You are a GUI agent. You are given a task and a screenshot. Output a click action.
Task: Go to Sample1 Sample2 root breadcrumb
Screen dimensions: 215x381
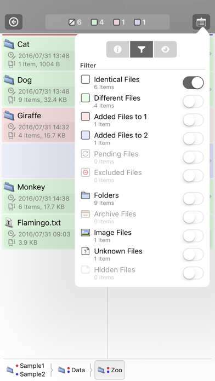click(26, 370)
